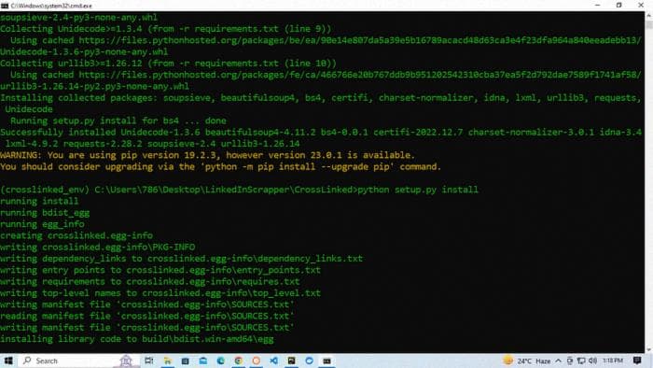Viewport: 653px width, 368px height.
Task: Click 'reading manifest file' output line
Action: click(146, 316)
